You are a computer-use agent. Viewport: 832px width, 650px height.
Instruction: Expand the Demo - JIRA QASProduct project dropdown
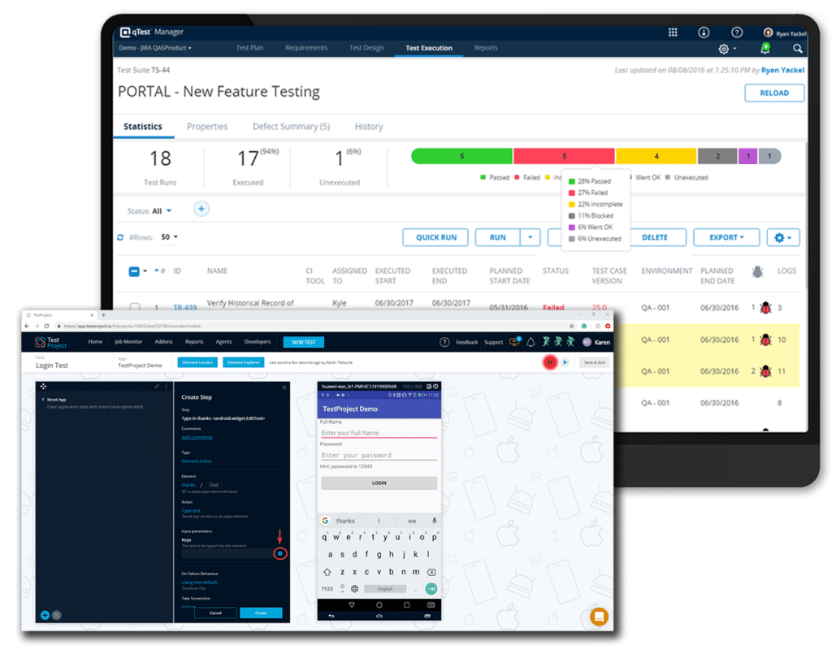(155, 48)
